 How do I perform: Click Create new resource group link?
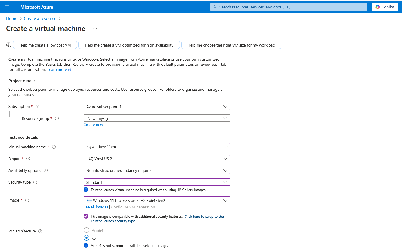tap(93, 125)
